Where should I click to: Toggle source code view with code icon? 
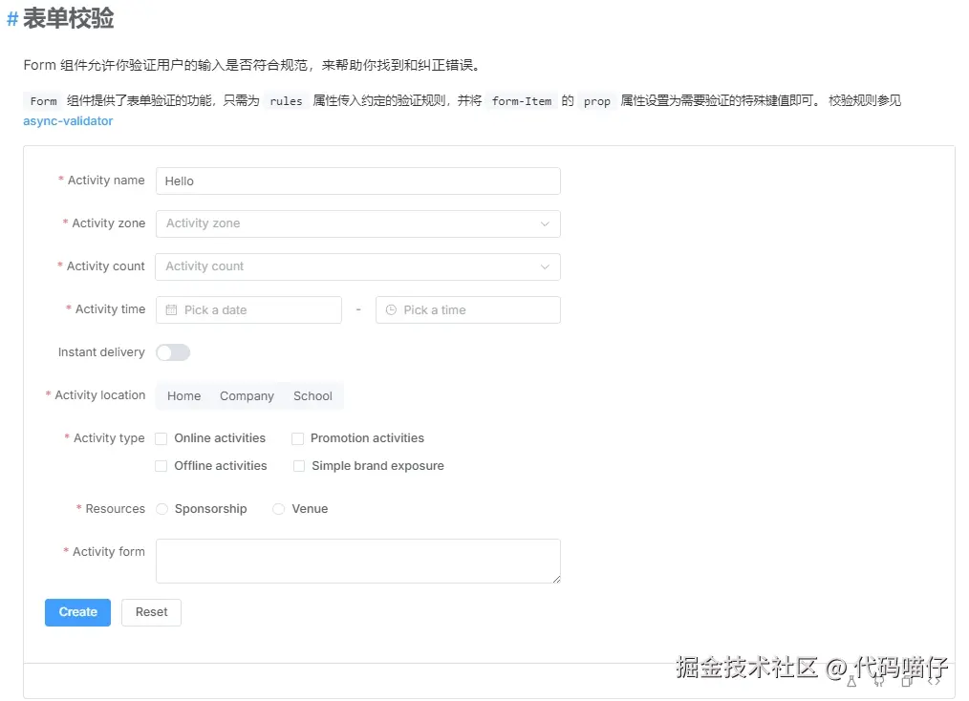tap(935, 681)
